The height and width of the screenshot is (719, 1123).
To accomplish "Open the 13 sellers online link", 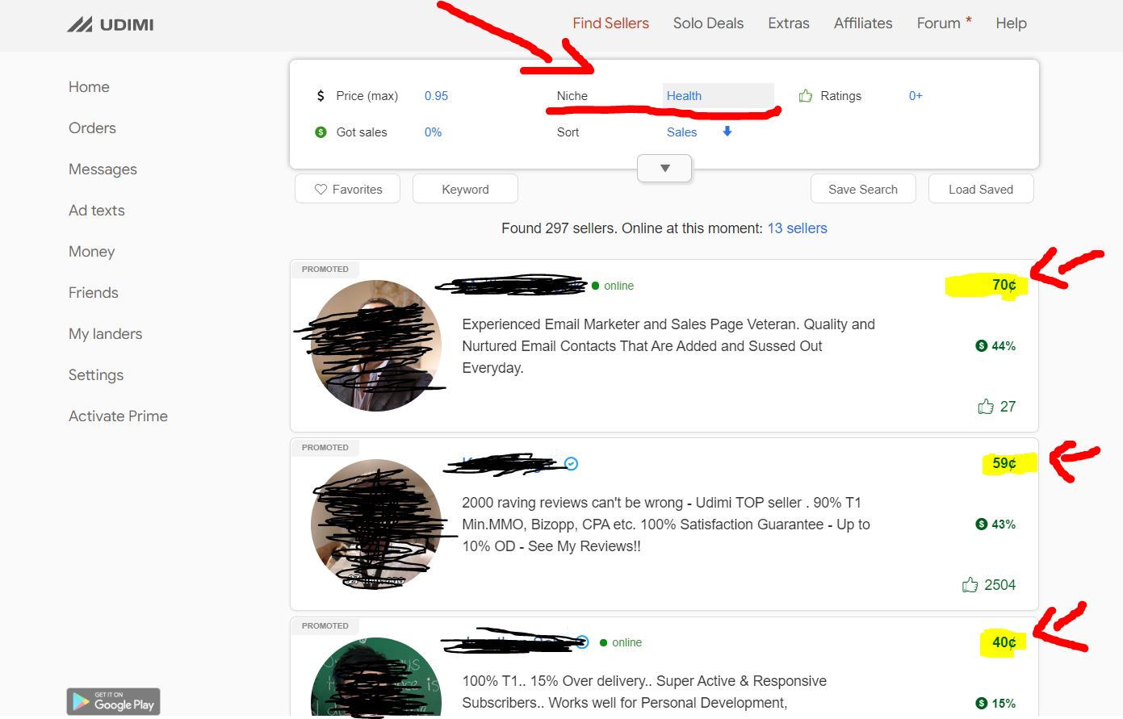I will click(797, 228).
